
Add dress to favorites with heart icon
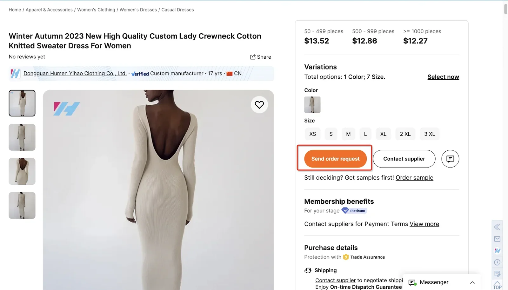coord(259,105)
